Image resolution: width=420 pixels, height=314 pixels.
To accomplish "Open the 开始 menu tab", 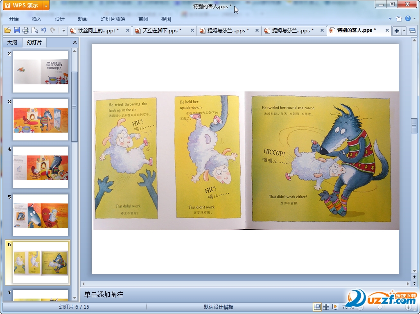I will coord(14,19).
